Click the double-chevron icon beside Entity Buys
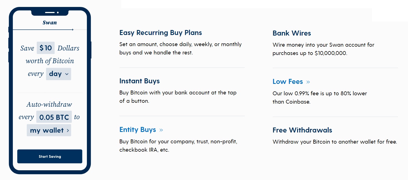The image size is (408, 180). [161, 130]
